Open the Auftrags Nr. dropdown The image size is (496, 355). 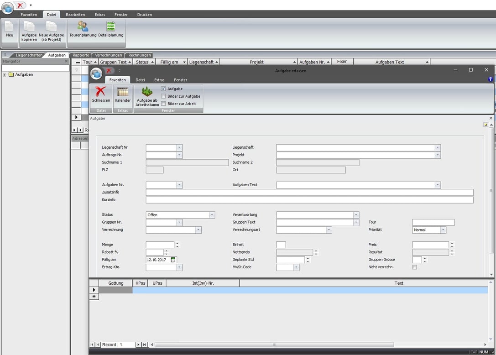point(179,155)
